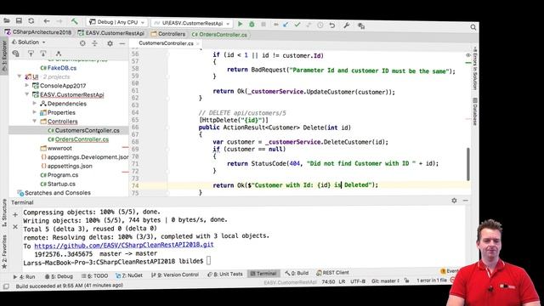Open the Solution panel gear options

(x=110, y=43)
